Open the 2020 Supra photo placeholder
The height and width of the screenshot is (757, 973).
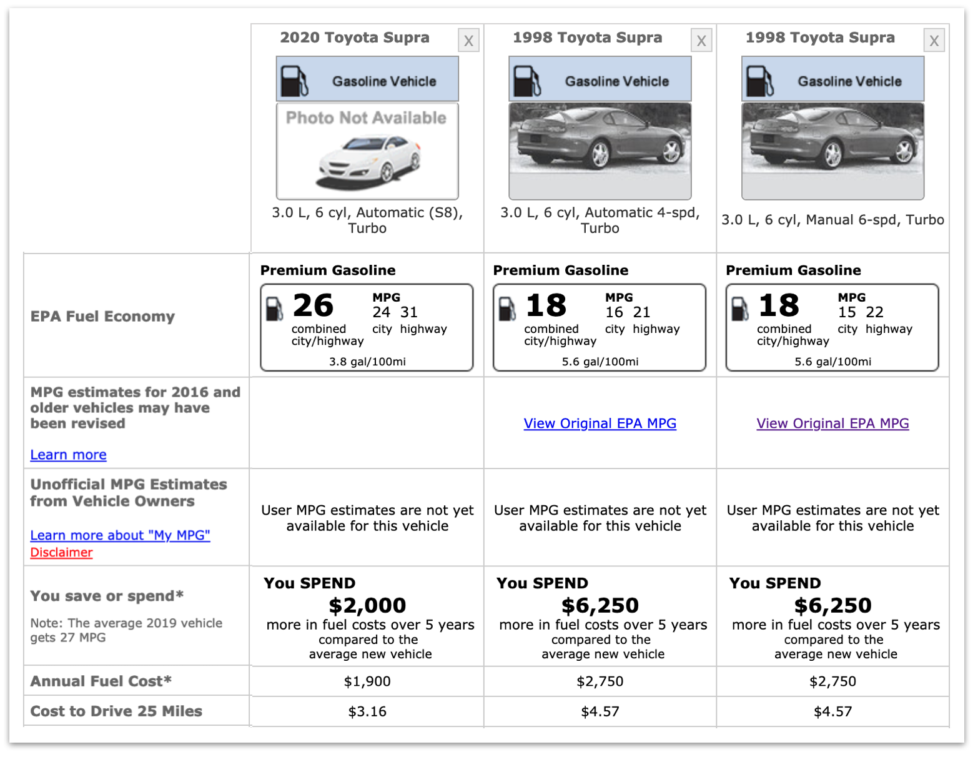click(367, 151)
